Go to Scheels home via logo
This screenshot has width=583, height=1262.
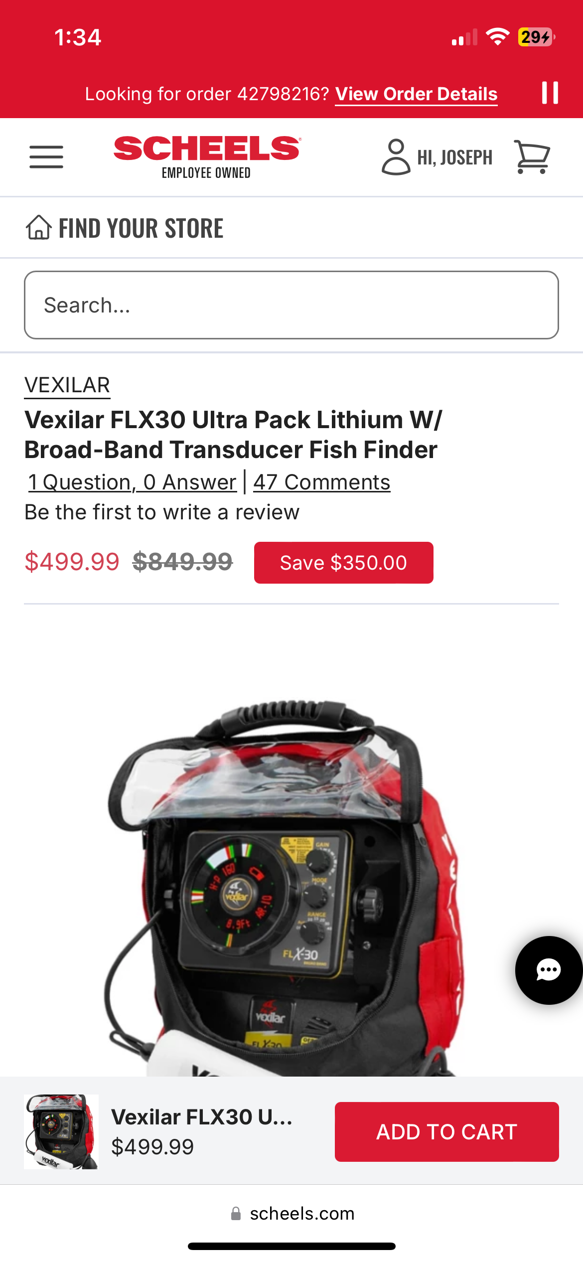[x=207, y=157]
